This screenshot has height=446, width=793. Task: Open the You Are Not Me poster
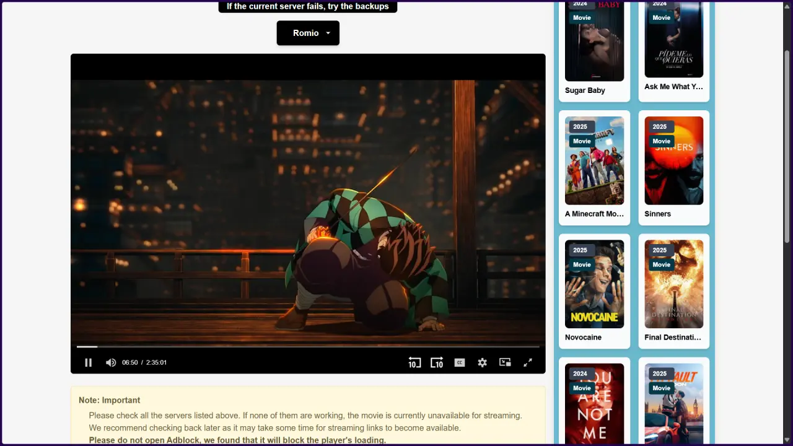(594, 403)
